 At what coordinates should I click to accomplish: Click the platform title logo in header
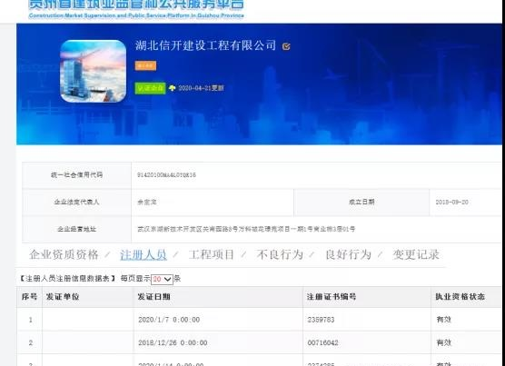tap(136, 10)
